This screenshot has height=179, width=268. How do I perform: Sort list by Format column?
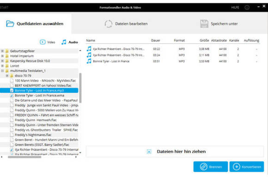[x=179, y=41]
